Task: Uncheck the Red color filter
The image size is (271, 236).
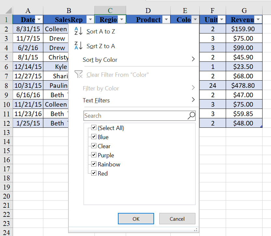Action: pos(94,173)
